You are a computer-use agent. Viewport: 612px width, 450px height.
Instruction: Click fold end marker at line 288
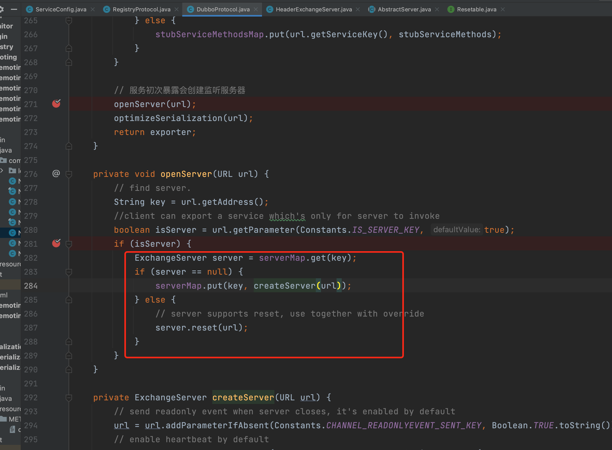pos(69,342)
